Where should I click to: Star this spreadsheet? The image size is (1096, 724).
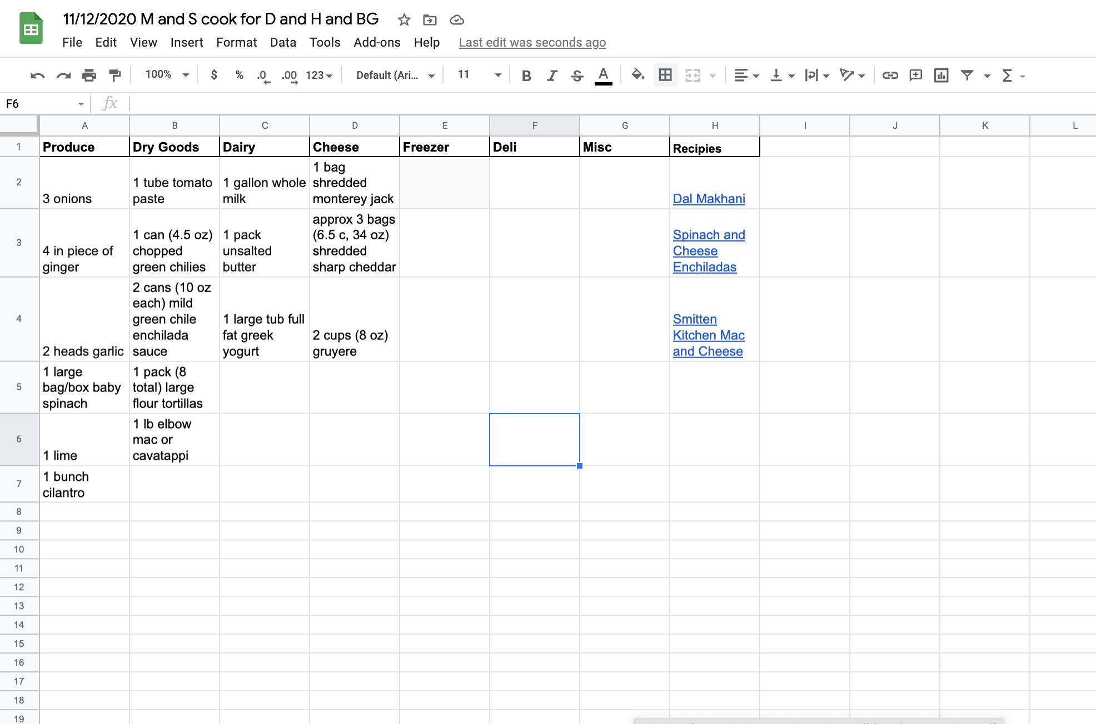404,20
